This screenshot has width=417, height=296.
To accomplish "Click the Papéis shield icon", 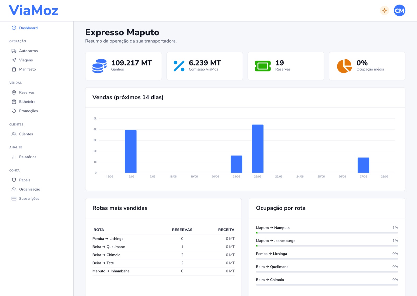I will click(14, 180).
